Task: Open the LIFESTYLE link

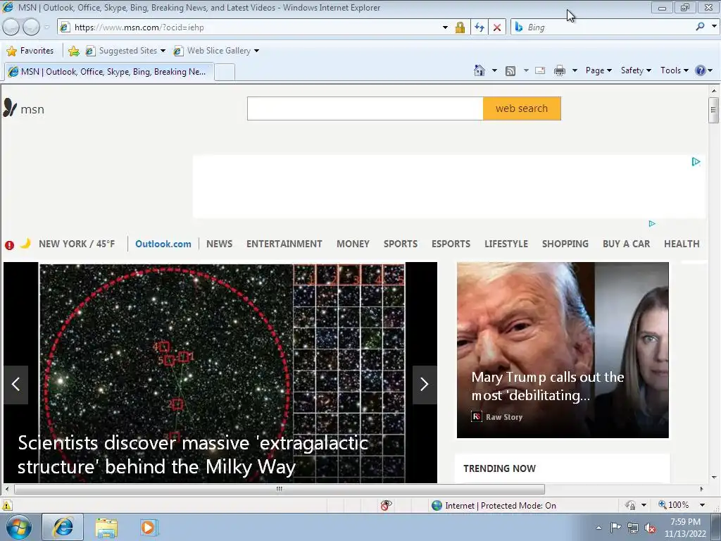Action: coord(506,244)
